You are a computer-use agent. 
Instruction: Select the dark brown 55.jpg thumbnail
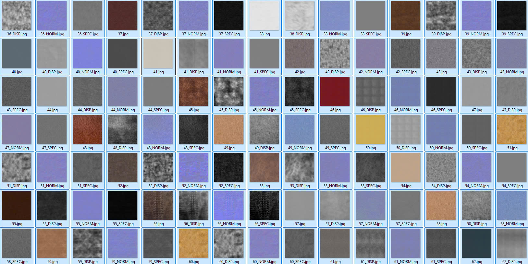17,205
